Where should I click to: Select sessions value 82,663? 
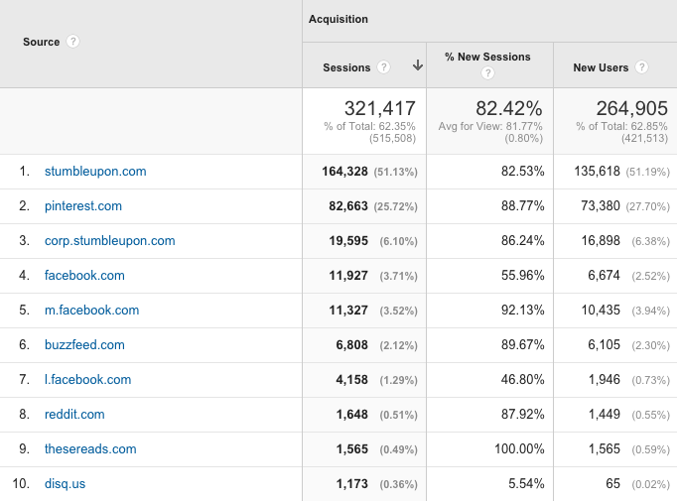pyautogui.click(x=348, y=206)
